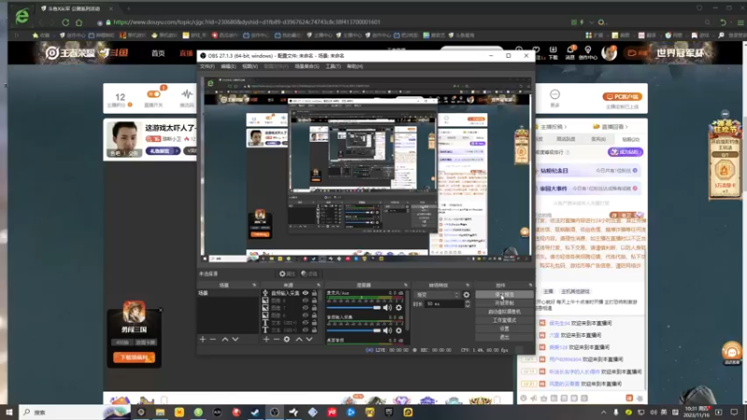Open the 视图(V) menu in OBS
The height and width of the screenshot is (420, 747).
[249, 66]
